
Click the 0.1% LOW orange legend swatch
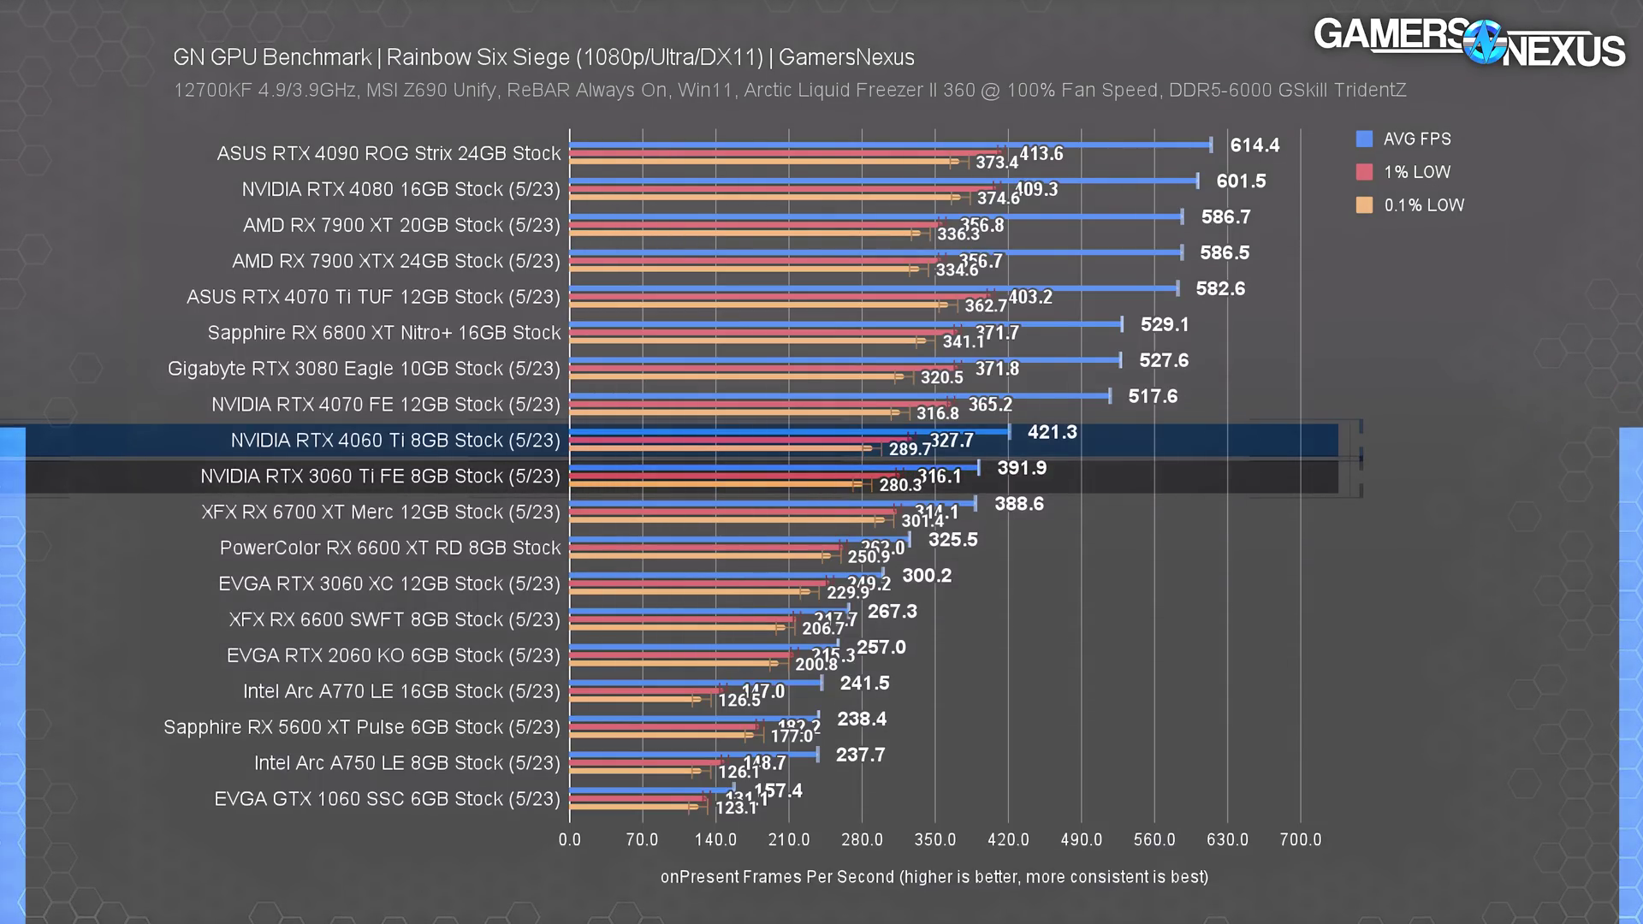1364,205
